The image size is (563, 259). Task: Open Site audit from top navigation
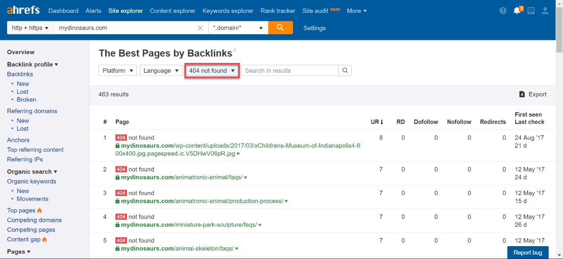point(315,11)
